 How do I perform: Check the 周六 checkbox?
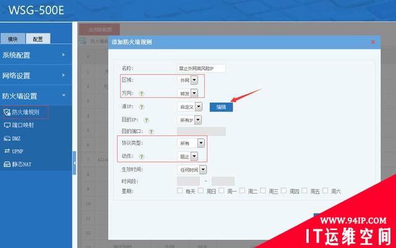325,190
